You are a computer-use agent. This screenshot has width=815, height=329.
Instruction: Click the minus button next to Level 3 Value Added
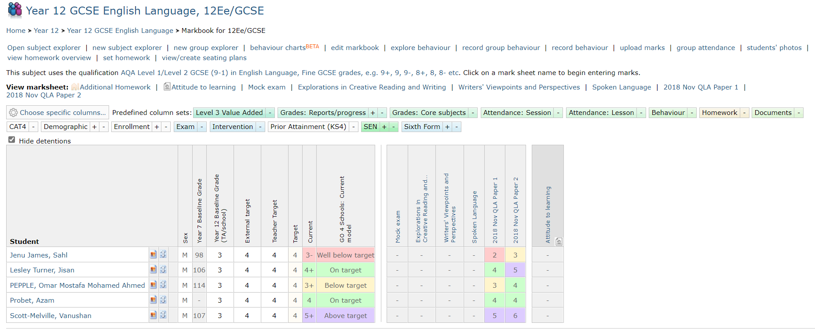[270, 113]
